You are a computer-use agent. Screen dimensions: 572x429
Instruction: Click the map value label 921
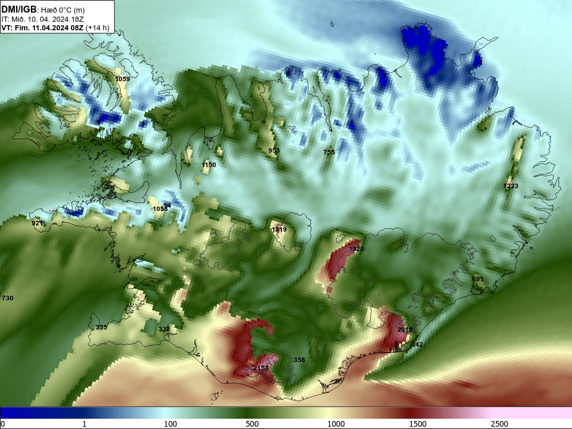(37, 223)
